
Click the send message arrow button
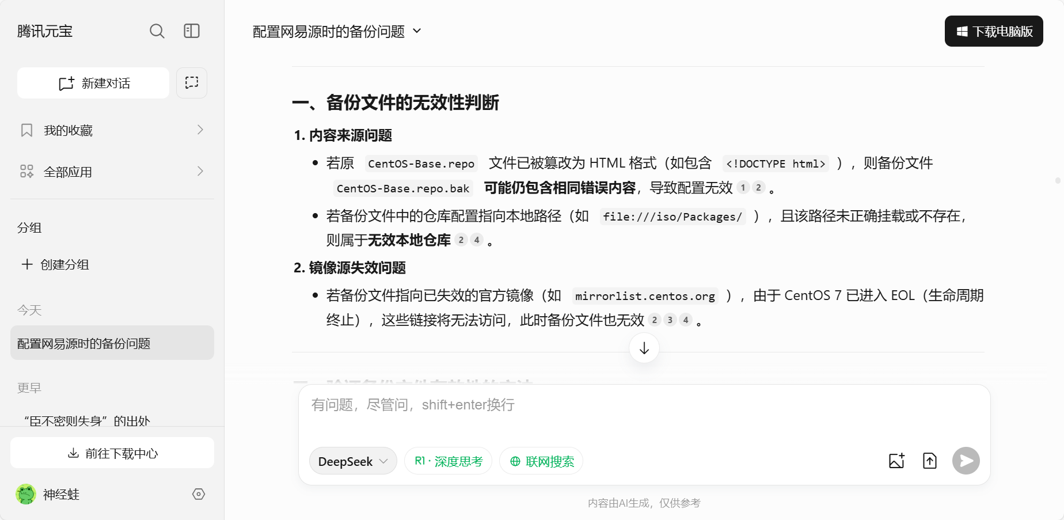966,461
